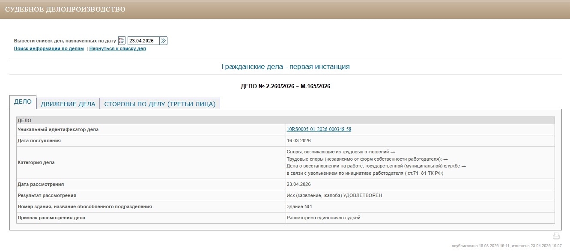Switch to the 'ДВИЖЕНИЕ ДЕЛА' tab
This screenshot has width=570, height=251.
click(68, 104)
